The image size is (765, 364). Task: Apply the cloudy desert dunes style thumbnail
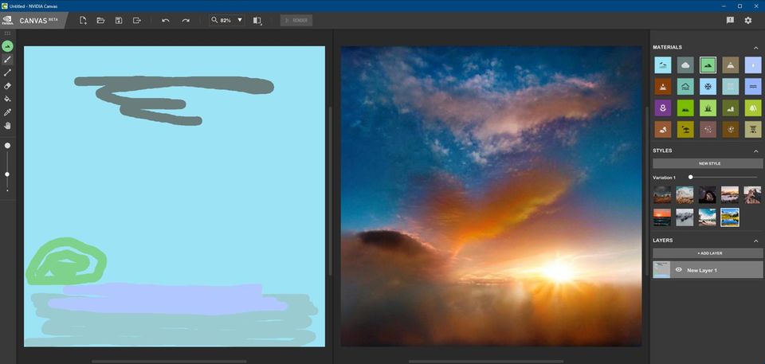click(x=685, y=194)
